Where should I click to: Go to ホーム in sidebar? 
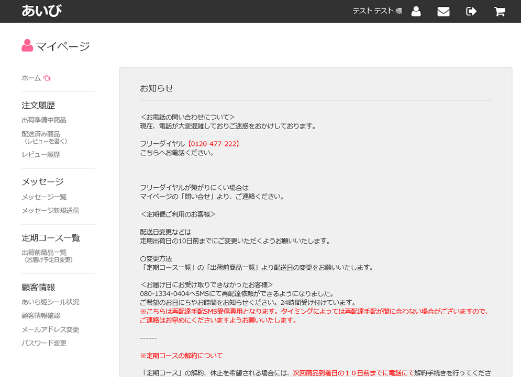31,78
